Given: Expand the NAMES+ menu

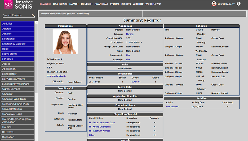Looking at the screenshot, I should [x=74, y=4].
